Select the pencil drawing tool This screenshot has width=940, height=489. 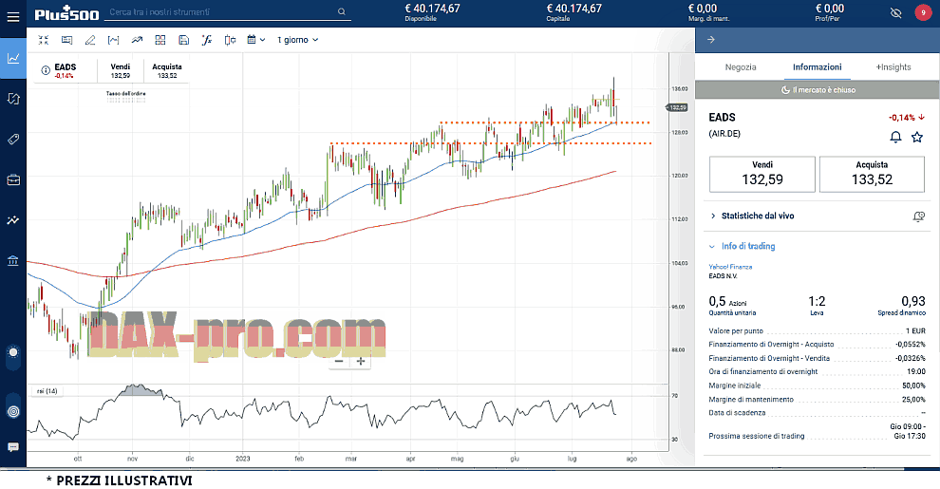90,40
